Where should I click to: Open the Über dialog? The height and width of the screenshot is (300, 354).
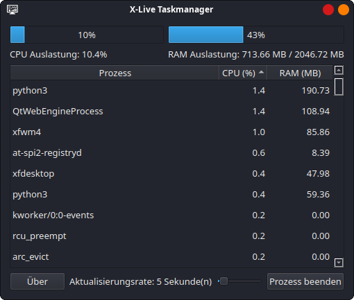37,281
